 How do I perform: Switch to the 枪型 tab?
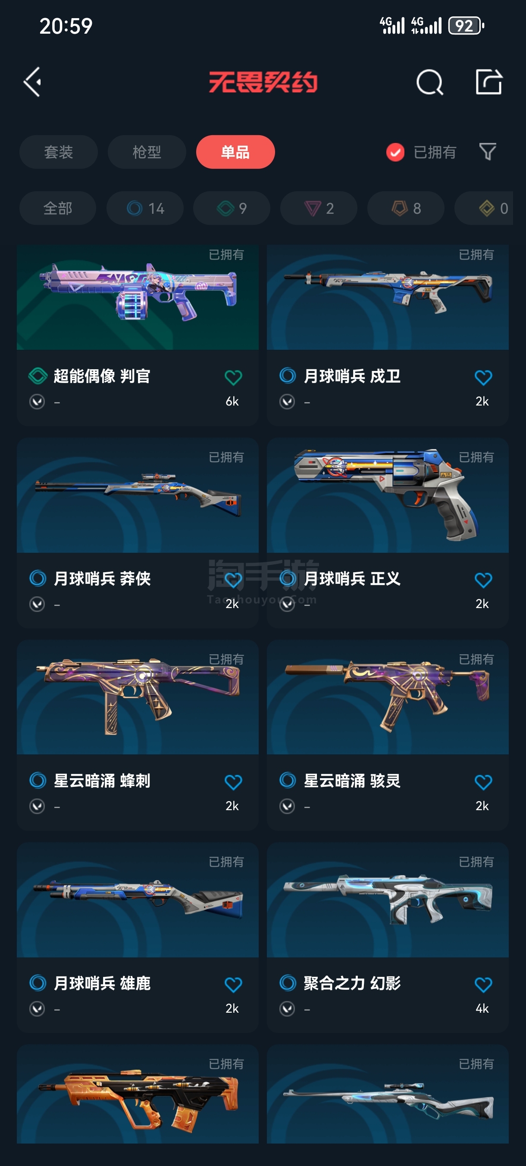147,152
